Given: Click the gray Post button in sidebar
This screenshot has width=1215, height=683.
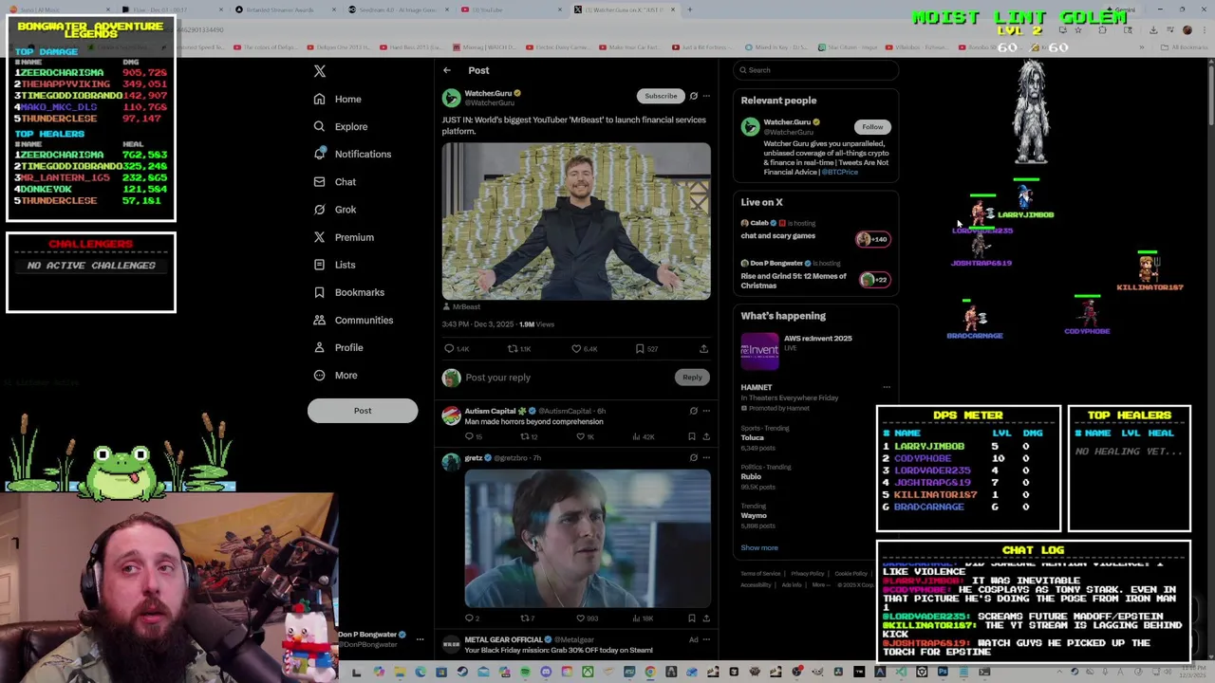Looking at the screenshot, I should point(363,411).
